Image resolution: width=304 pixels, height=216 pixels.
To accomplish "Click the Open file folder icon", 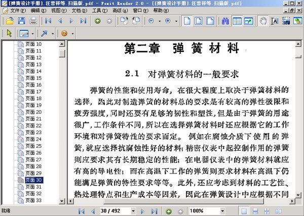I will click(10, 21).
